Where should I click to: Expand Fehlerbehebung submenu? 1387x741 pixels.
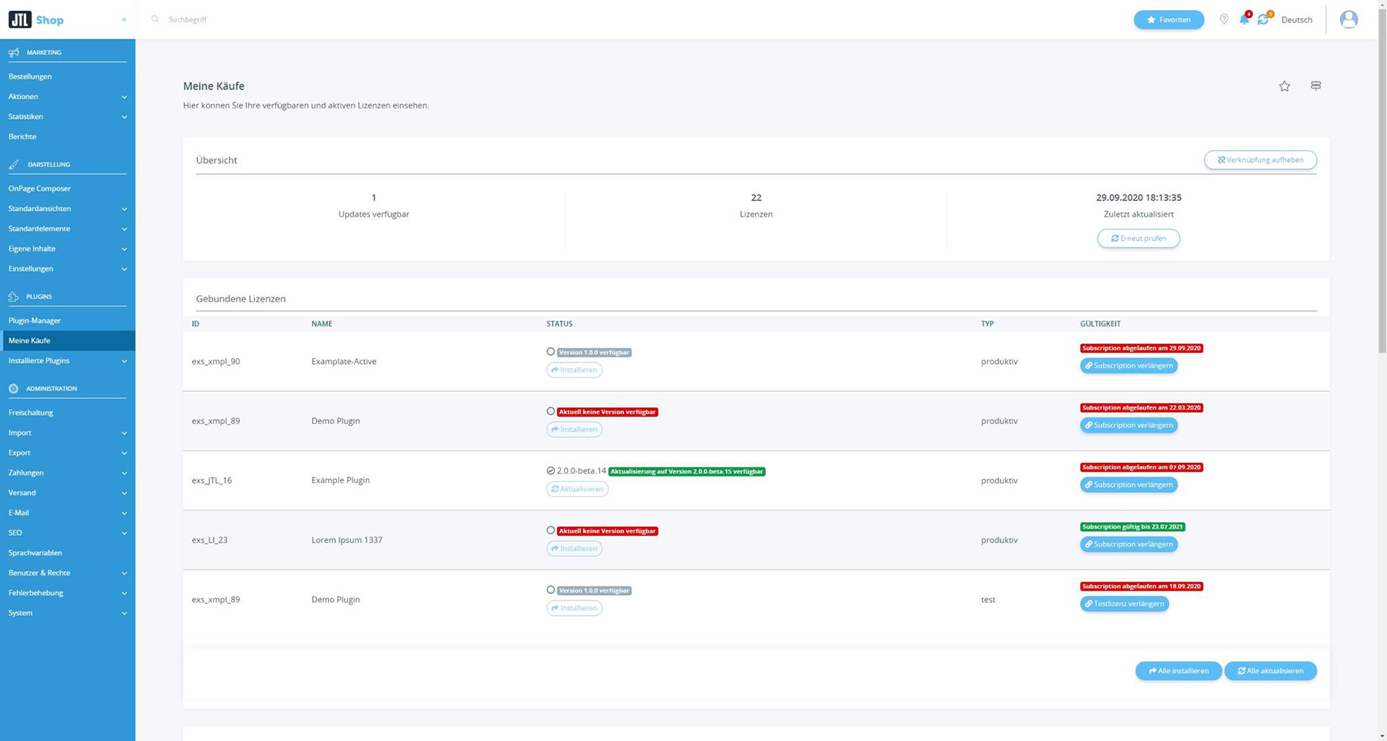(x=68, y=593)
